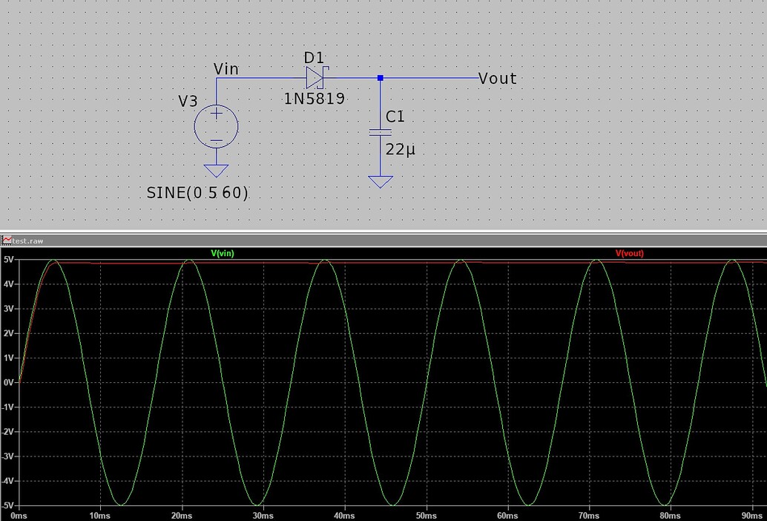Screen dimensions: 767x521
Task: Click the waveform icon in the test.raw title bar
Action: coord(6,240)
